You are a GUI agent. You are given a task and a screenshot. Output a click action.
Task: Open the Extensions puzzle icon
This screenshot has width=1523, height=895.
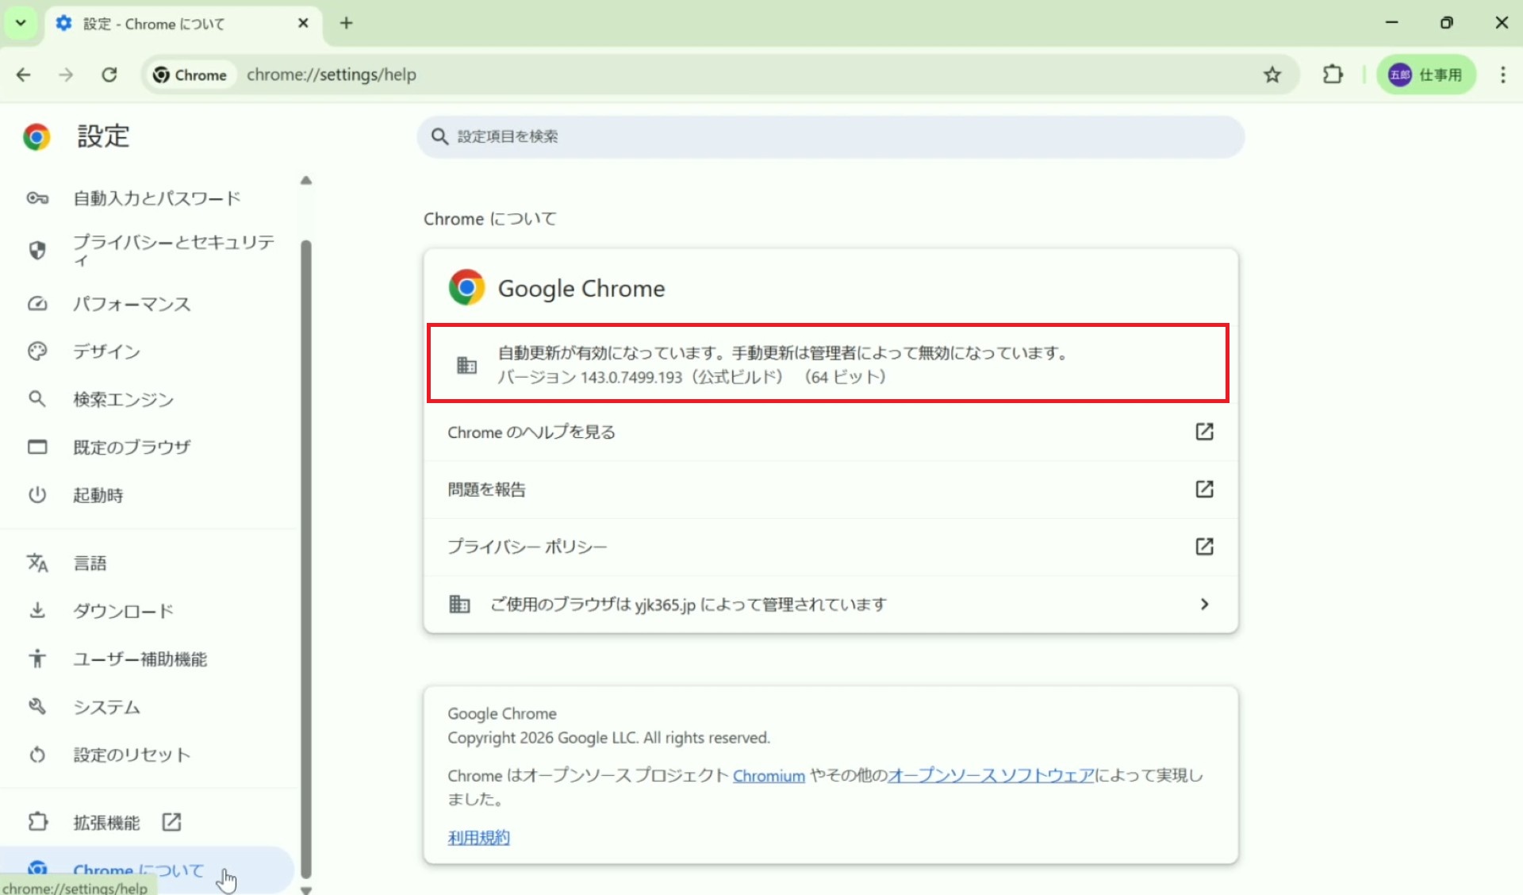click(1333, 75)
